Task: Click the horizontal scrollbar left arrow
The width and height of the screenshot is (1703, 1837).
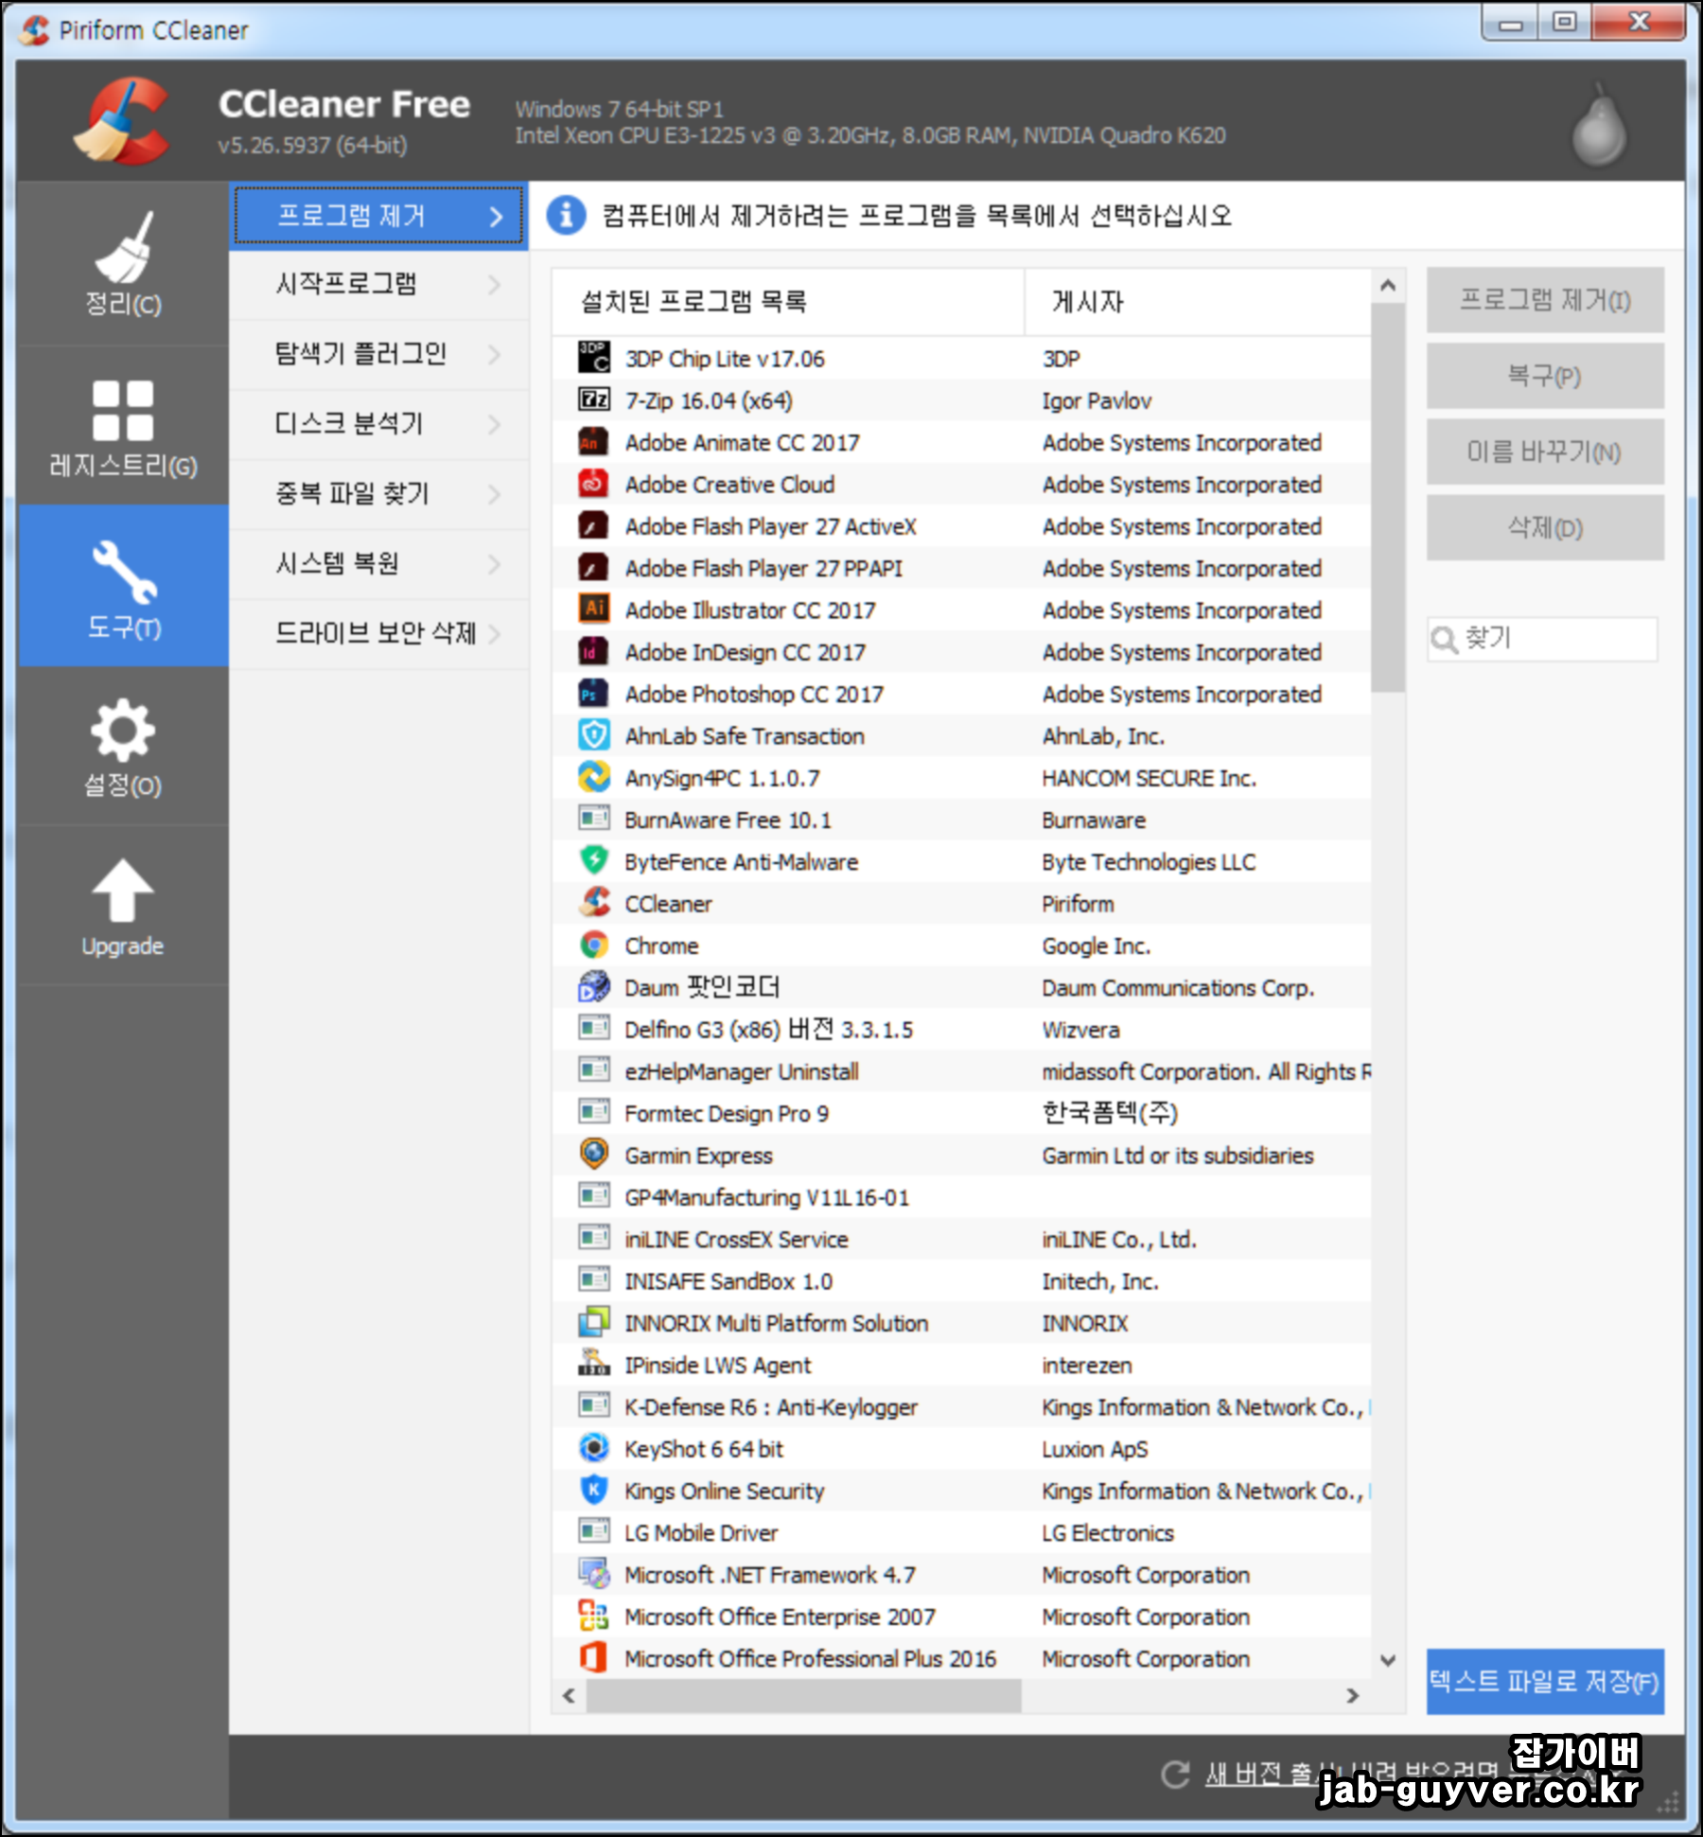Action: 569,1696
